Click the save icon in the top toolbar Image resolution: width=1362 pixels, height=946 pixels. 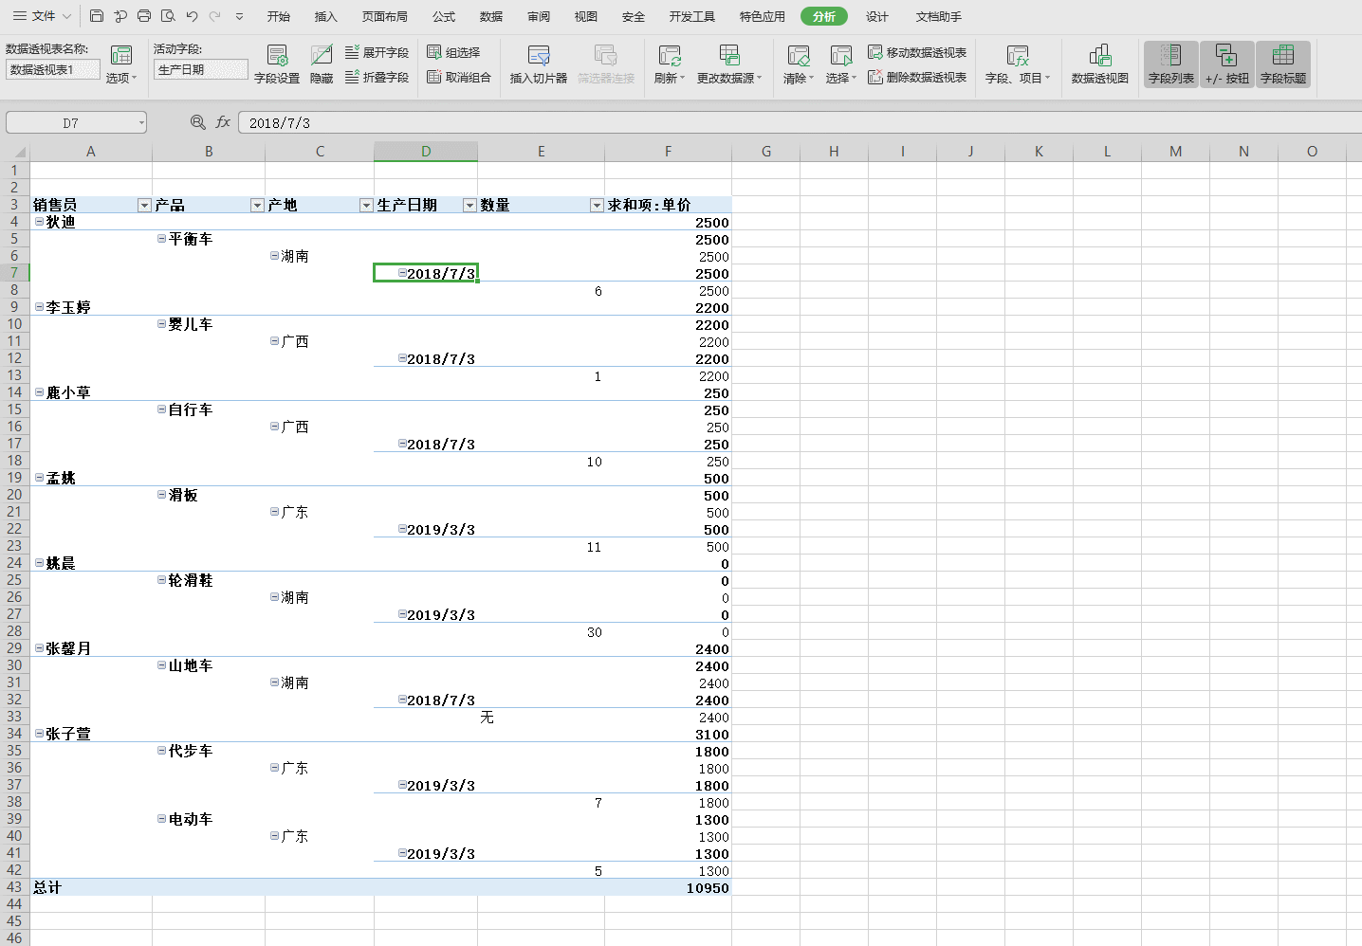click(97, 16)
